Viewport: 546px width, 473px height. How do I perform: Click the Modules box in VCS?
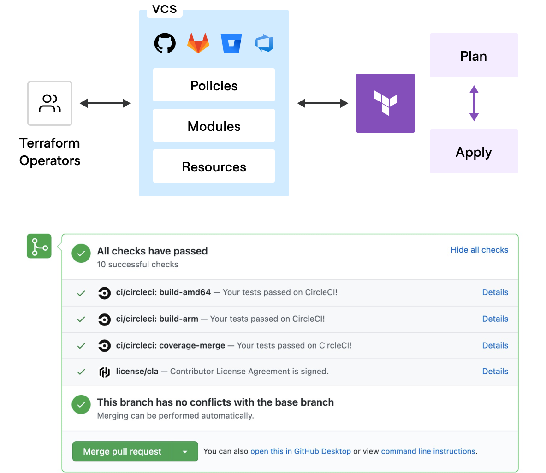coord(214,126)
